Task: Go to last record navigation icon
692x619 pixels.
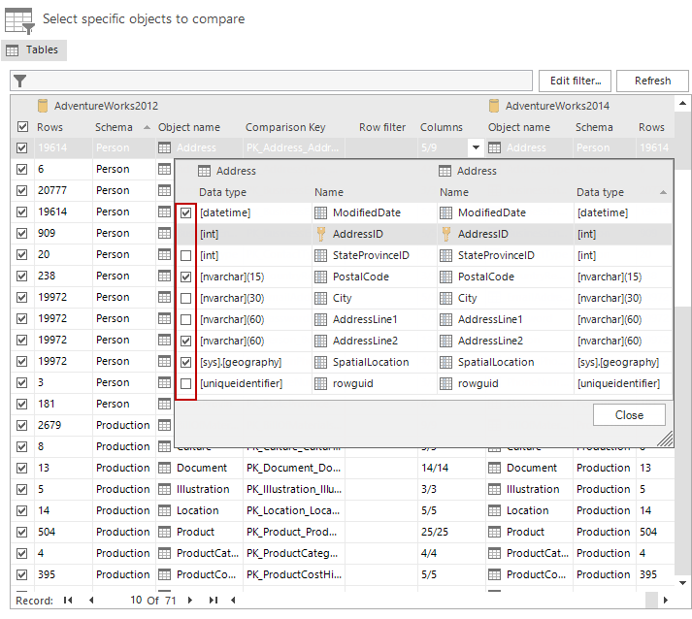Action: [x=214, y=600]
